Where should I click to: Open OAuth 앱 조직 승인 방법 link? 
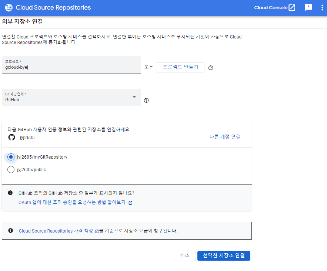(x=72, y=202)
